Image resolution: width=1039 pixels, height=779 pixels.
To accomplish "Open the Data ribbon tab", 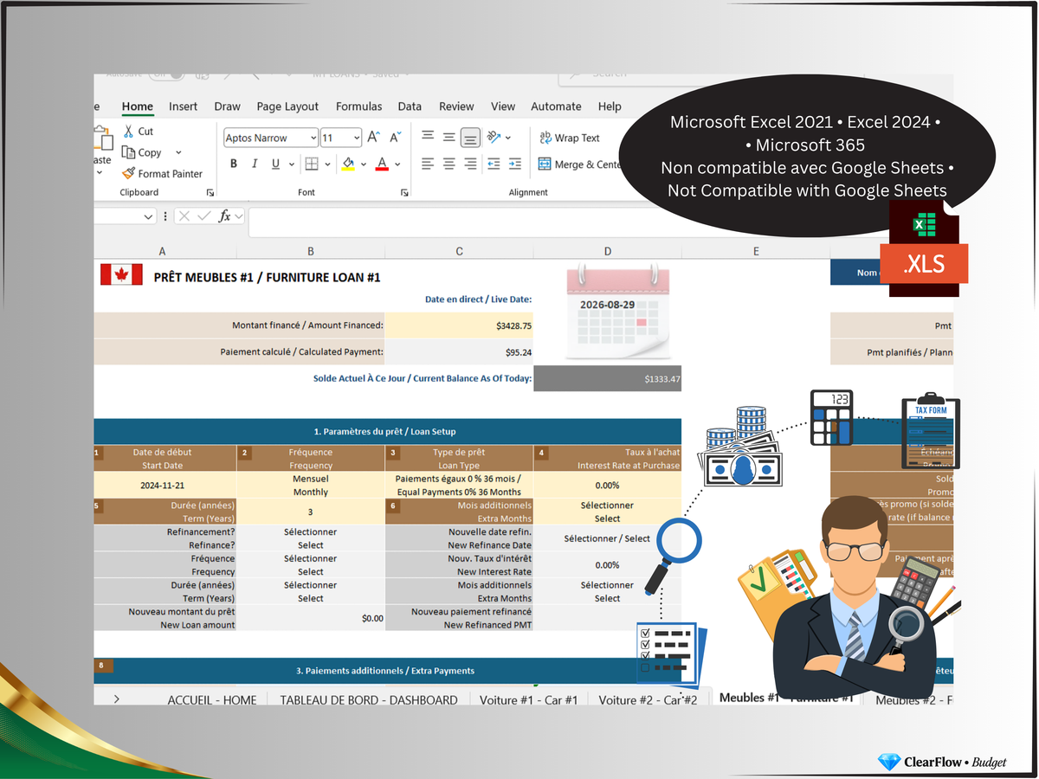I will pos(410,106).
